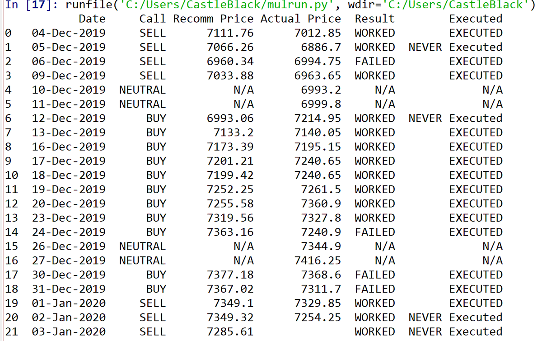Click 'NEVER Executed' in the 05-Dec-2019 row

(456, 47)
